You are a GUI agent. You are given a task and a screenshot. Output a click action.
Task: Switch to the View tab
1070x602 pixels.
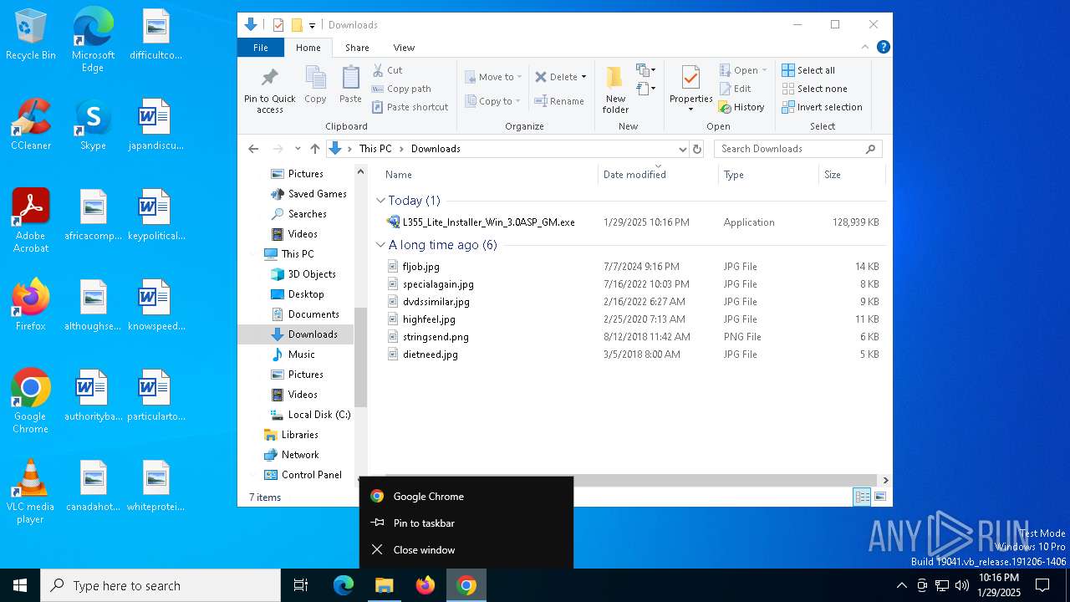click(x=404, y=48)
